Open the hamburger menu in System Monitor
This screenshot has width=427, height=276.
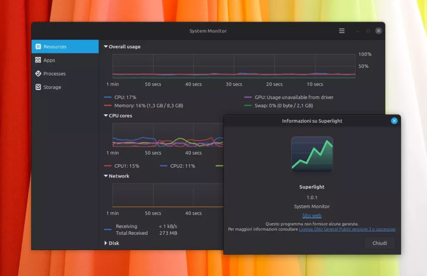(x=342, y=31)
